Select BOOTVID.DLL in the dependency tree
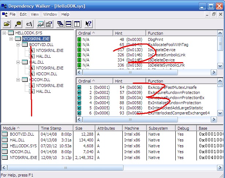Image resolution: width=225 pixels, height=178 pixels. pos(41,45)
